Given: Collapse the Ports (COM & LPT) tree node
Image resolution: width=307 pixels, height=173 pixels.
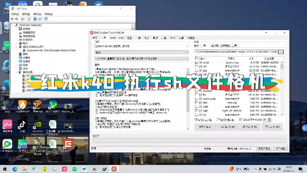Looking at the screenshot, I should pyautogui.click(x=17, y=47).
